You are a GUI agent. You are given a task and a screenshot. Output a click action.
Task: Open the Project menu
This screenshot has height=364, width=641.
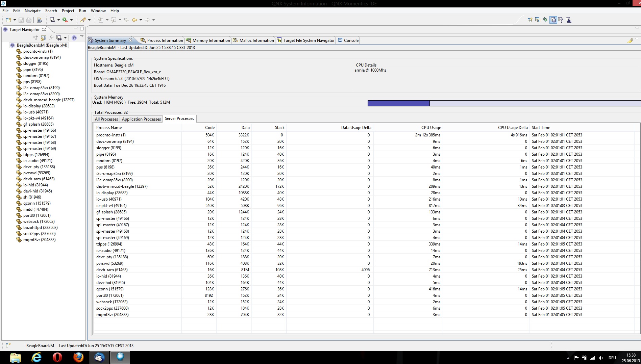coord(68,11)
